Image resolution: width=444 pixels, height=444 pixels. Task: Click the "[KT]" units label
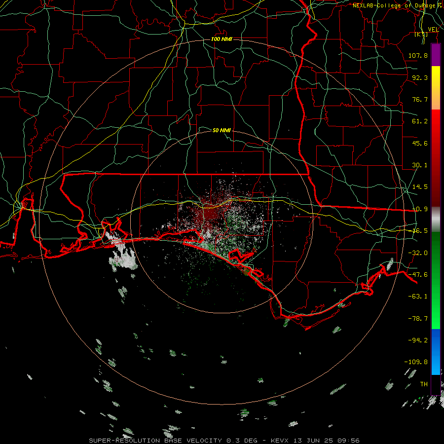coord(421,35)
